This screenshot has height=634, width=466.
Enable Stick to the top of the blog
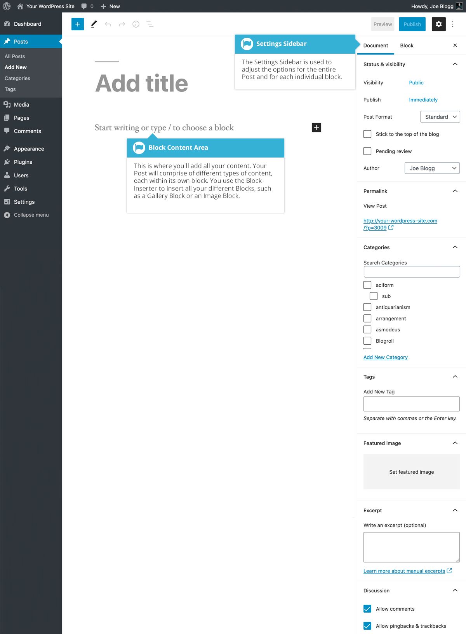(367, 134)
